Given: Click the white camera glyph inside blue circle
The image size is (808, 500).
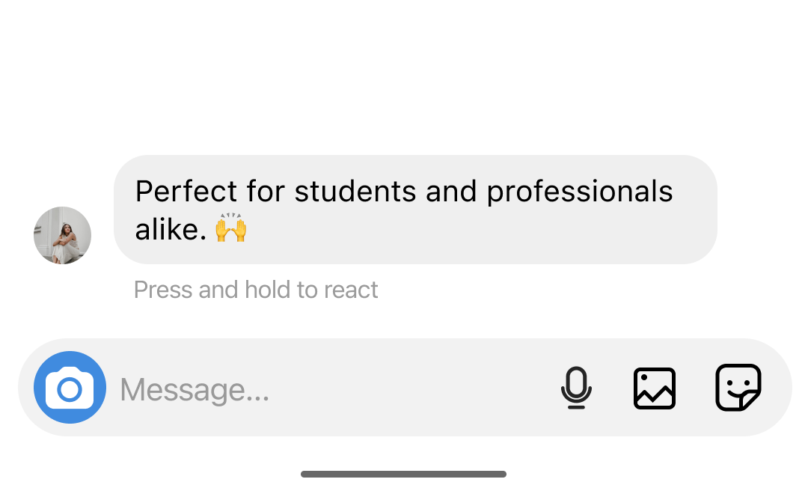Looking at the screenshot, I should pos(70,388).
